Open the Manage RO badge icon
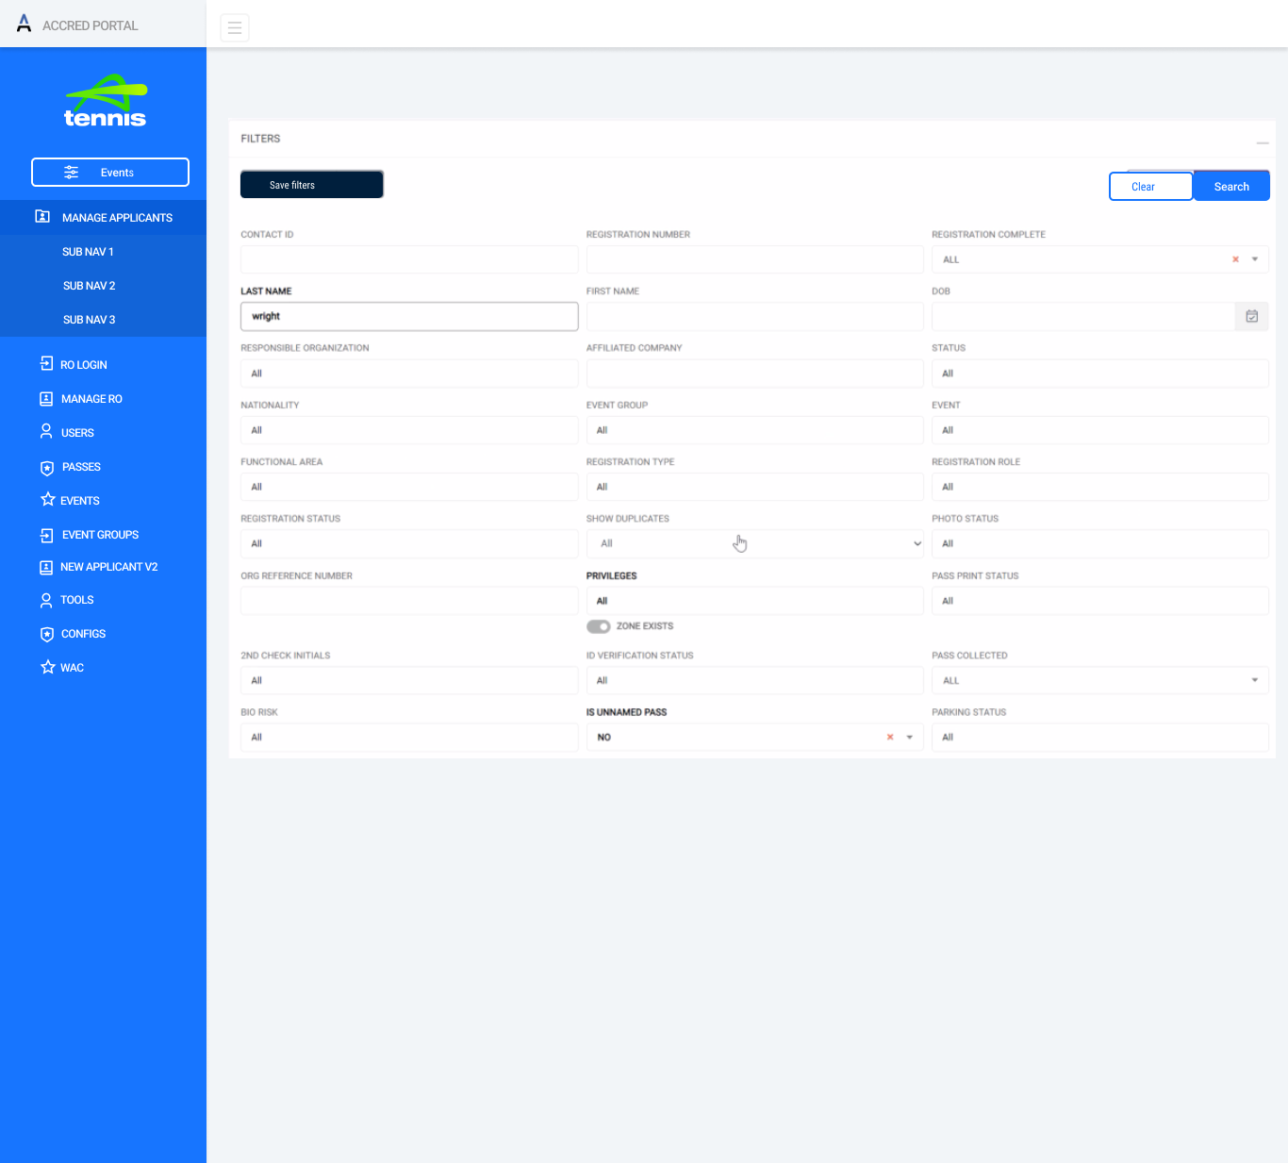This screenshot has height=1163, width=1288. coord(46,398)
